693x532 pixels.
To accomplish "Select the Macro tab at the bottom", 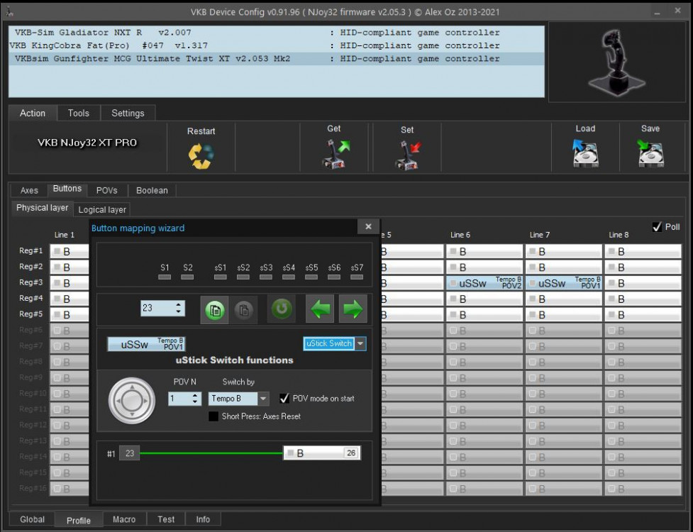I will [x=124, y=519].
